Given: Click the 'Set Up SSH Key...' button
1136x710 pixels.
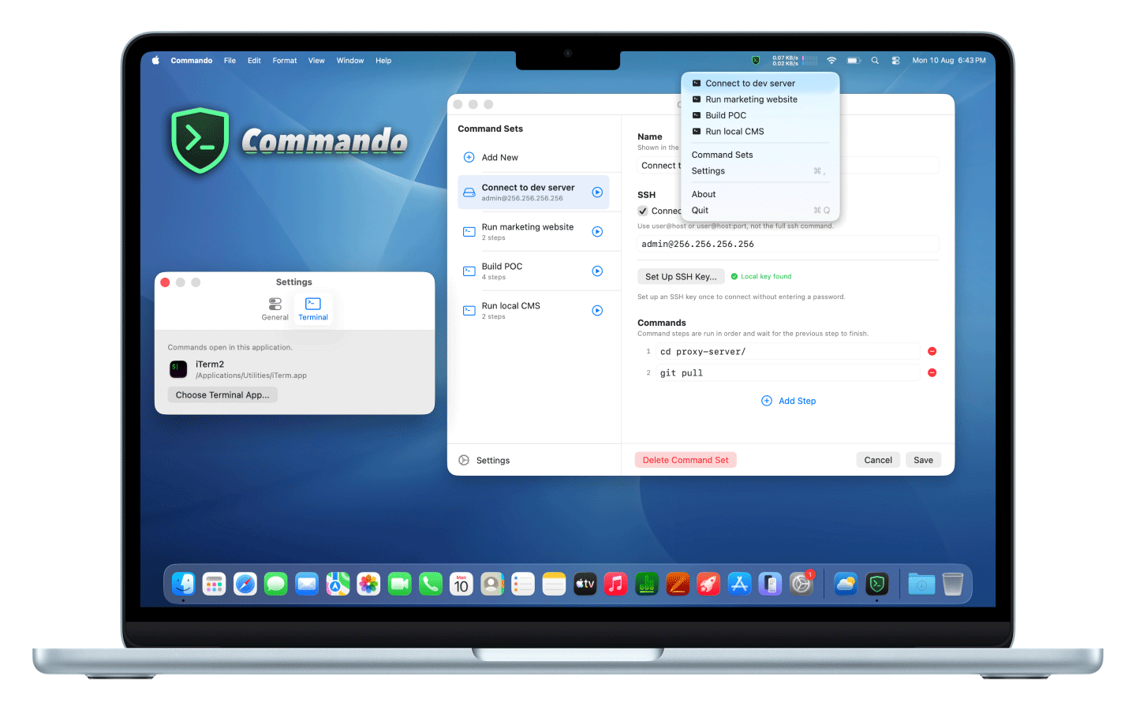Looking at the screenshot, I should point(681,277).
